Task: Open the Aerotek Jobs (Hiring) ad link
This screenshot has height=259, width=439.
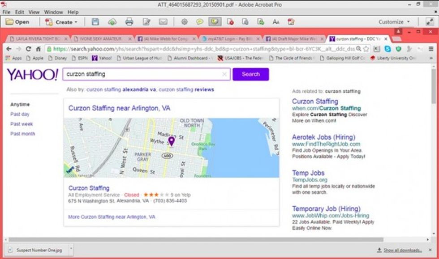Action: point(323,137)
